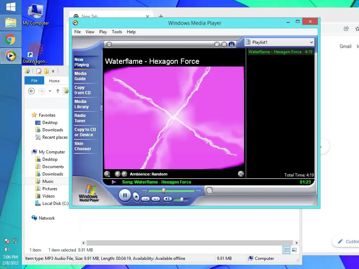This screenshot has width=359, height=269.
Task: Open File Explorer from the taskbar
Action: tap(11, 23)
